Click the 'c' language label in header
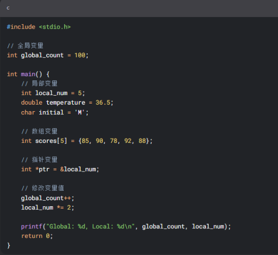278x255 pixels. (8, 8)
